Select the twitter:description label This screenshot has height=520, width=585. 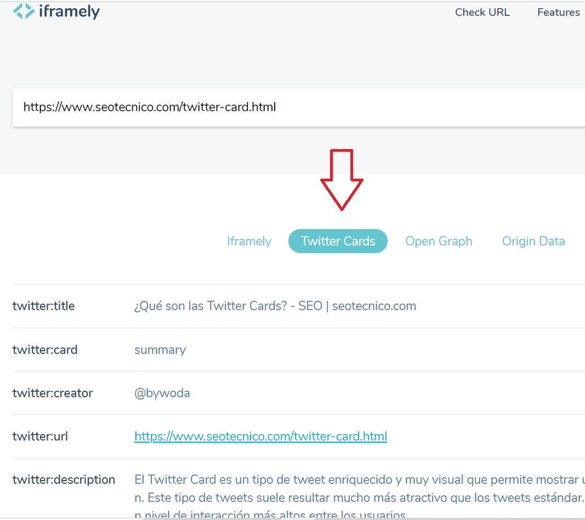pyautogui.click(x=64, y=480)
